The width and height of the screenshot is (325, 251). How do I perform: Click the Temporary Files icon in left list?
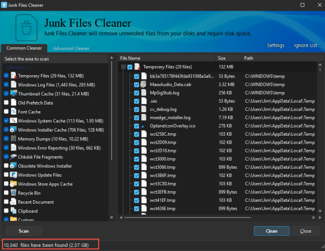point(14,76)
